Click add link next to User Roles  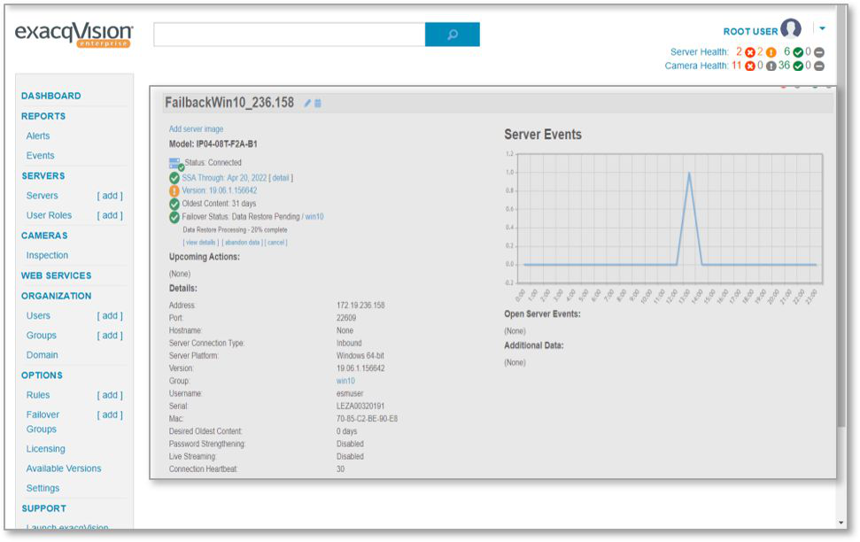tap(110, 215)
